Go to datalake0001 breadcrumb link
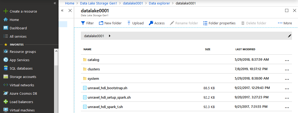The image size is (298, 113). 133,3
